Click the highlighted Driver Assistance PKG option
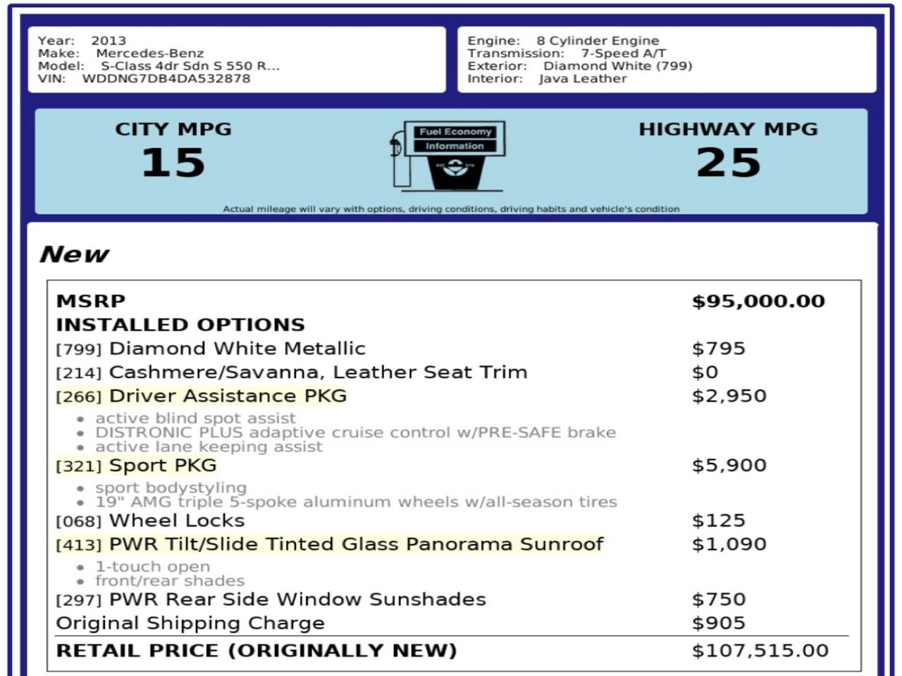This screenshot has width=902, height=676. click(228, 396)
